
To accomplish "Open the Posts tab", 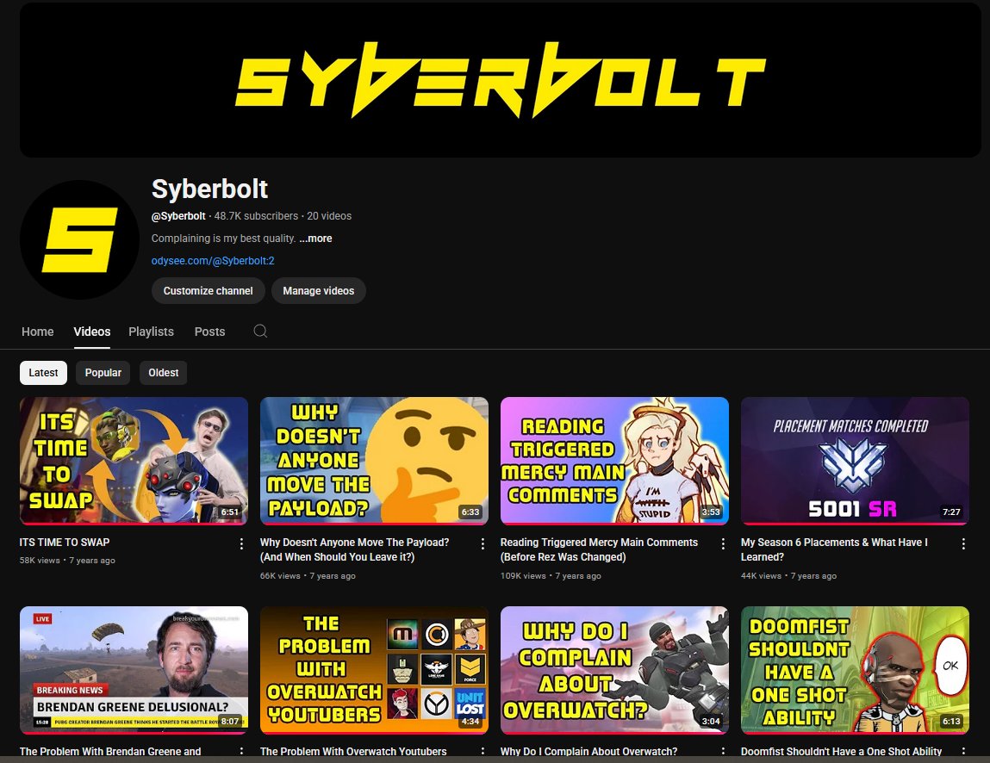I will [209, 332].
